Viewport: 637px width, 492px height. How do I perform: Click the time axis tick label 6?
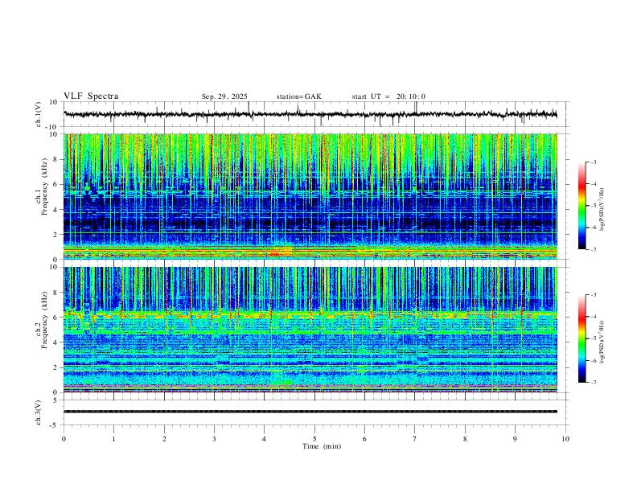pos(365,439)
